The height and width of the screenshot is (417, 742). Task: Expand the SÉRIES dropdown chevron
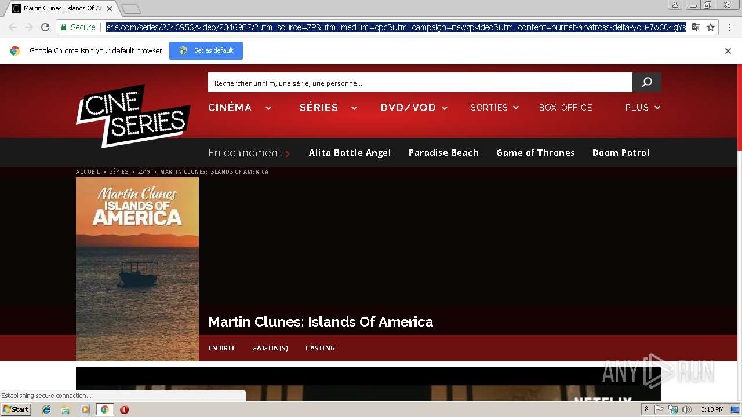[x=354, y=108]
